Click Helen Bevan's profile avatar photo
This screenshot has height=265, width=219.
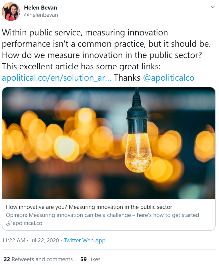11,12
